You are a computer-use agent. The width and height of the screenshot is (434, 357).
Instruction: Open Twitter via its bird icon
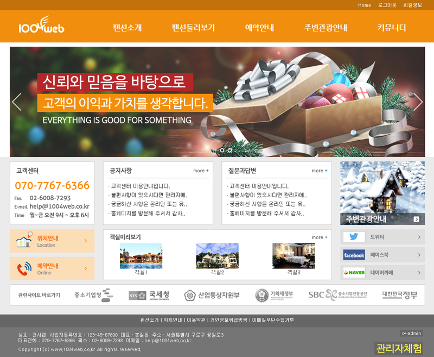[354, 237]
